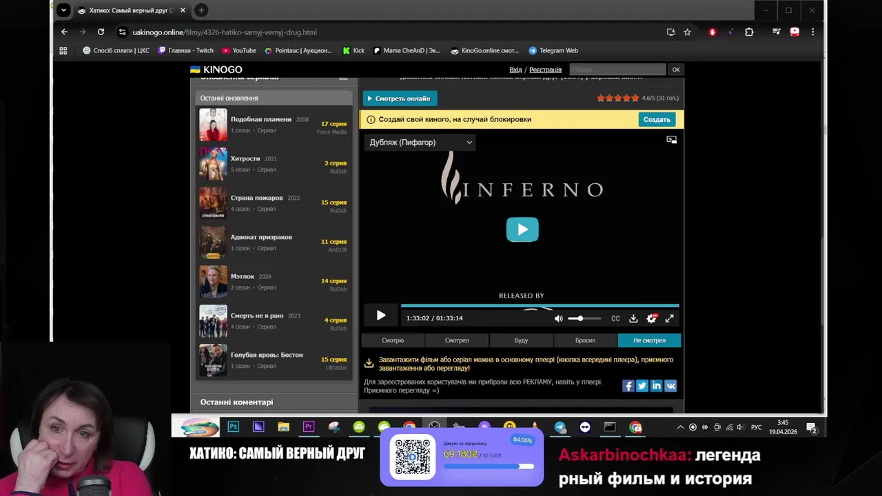
Task: Open the YouTube bookmark
Action: click(x=239, y=50)
